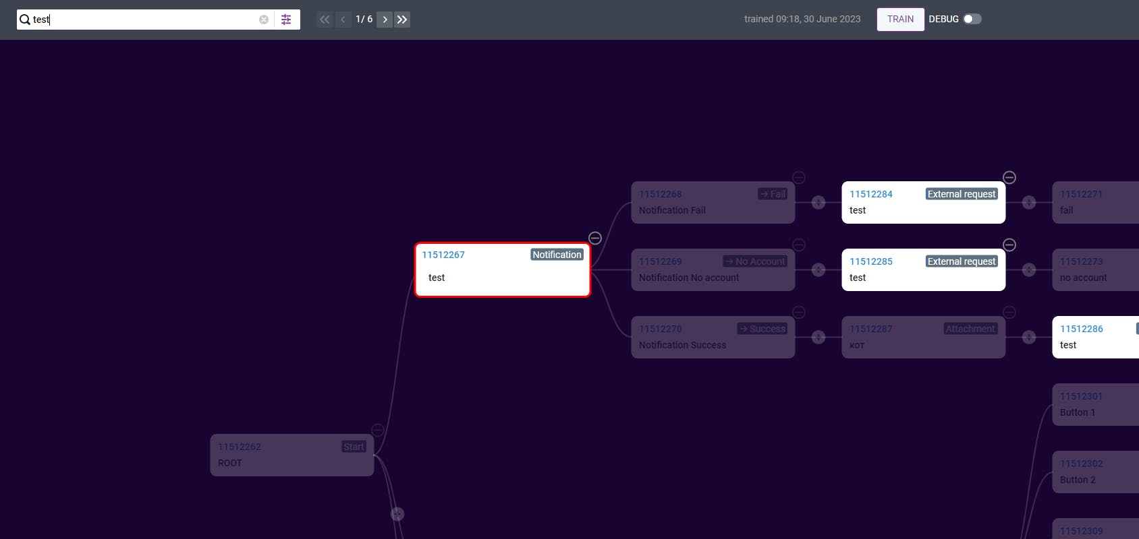
Task: Click the connector icon below the ROOT node
Action: (397, 514)
